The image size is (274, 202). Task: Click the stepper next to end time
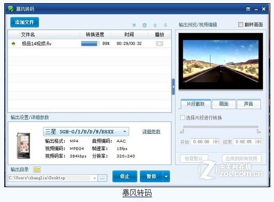tap(258, 142)
